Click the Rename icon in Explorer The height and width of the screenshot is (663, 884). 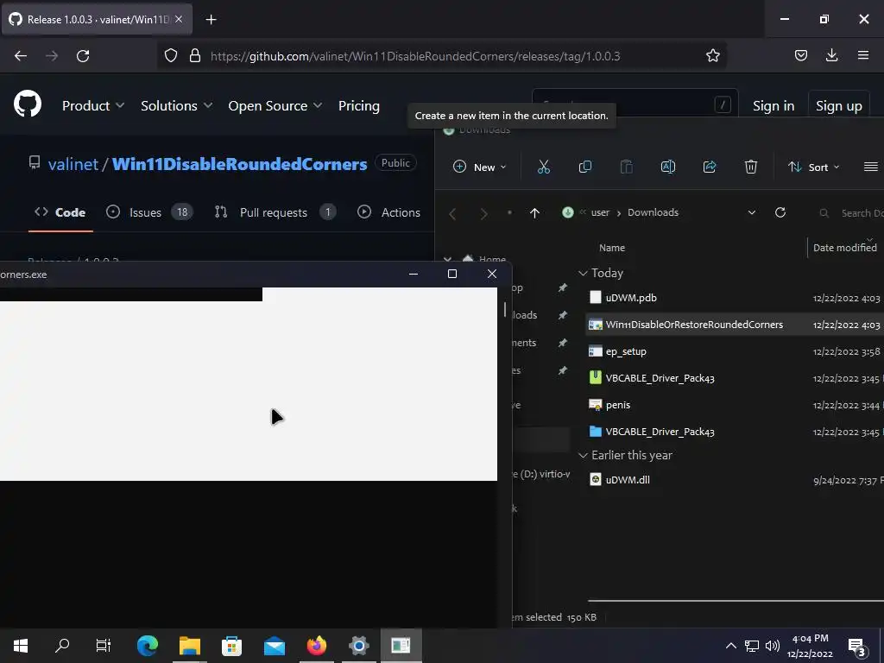(x=667, y=167)
